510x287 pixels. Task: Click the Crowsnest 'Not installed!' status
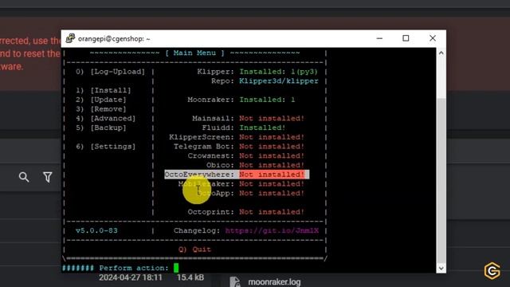click(272, 156)
